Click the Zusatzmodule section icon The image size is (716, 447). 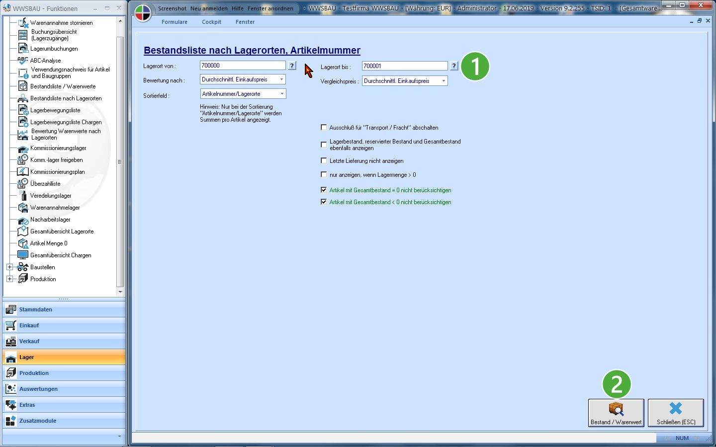[x=11, y=421]
